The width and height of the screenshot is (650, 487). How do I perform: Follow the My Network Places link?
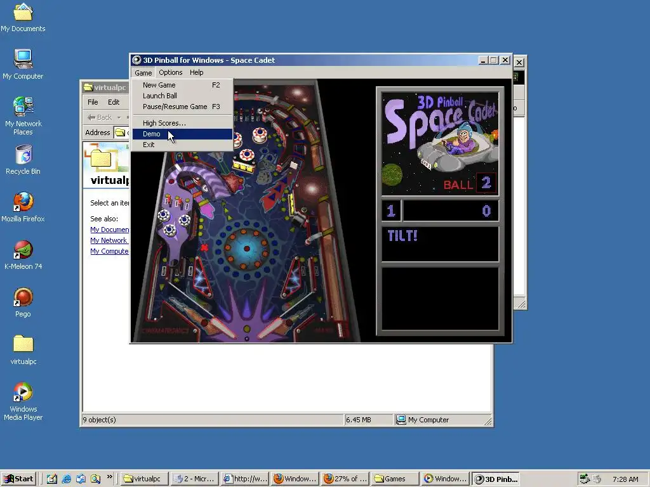(109, 240)
